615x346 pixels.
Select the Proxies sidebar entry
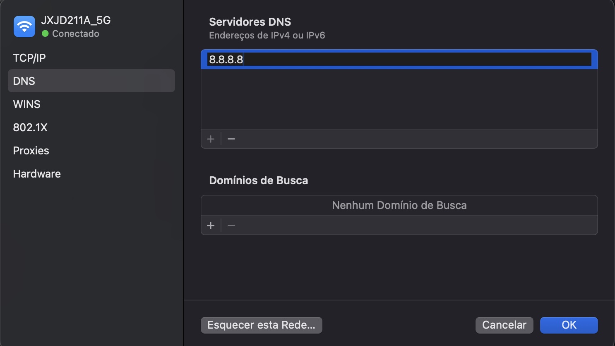coord(31,150)
